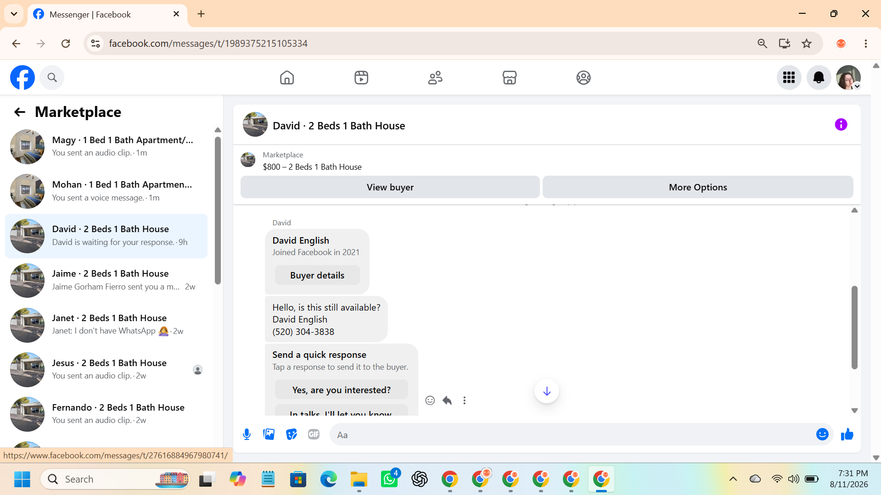Open the Facebook logo home link

click(x=22, y=78)
